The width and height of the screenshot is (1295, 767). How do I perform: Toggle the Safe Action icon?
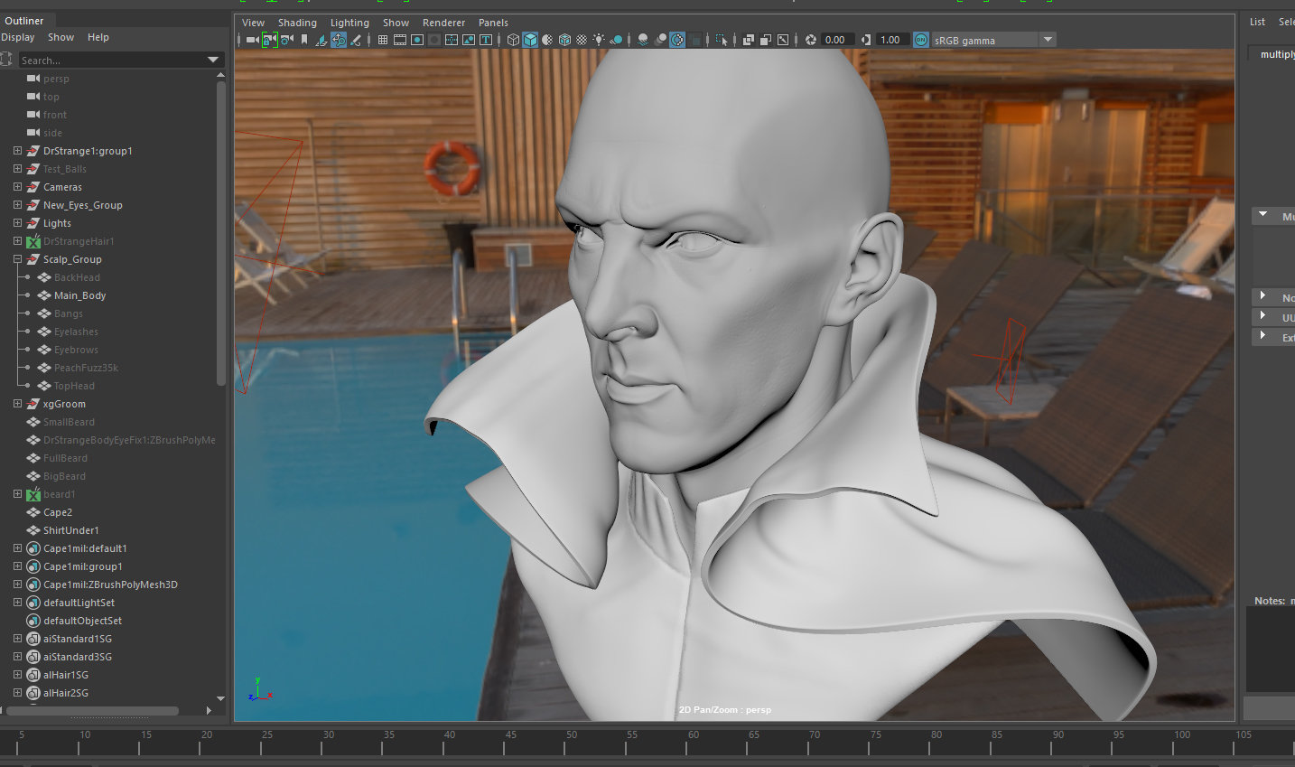tap(469, 40)
